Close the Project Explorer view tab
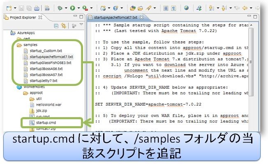The height and width of the screenshot is (164, 268). 40,17
